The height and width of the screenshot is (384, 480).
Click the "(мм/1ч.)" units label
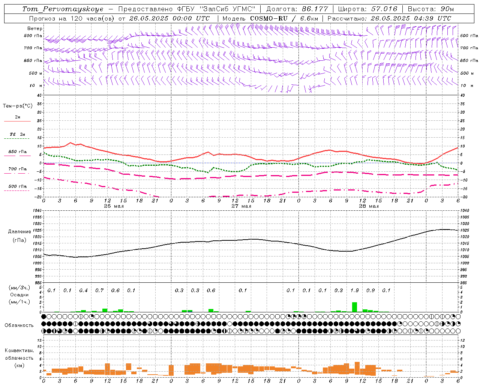click(19, 302)
